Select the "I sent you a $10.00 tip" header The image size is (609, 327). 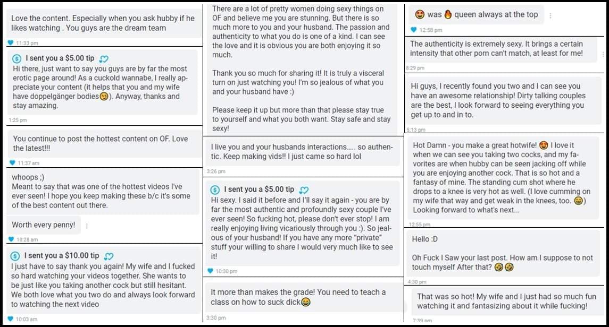pyautogui.click(x=62, y=256)
